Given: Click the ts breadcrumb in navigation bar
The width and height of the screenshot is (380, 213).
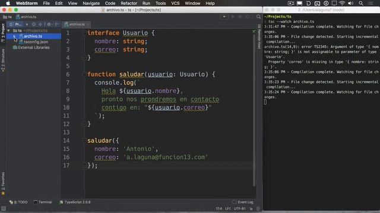Looking at the screenshot, I should [8, 17].
